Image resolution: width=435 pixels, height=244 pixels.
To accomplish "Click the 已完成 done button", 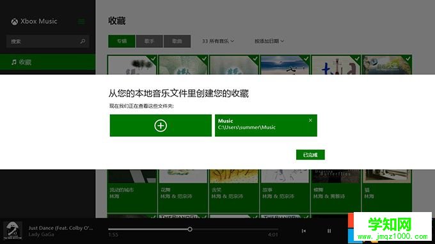I will click(x=310, y=155).
